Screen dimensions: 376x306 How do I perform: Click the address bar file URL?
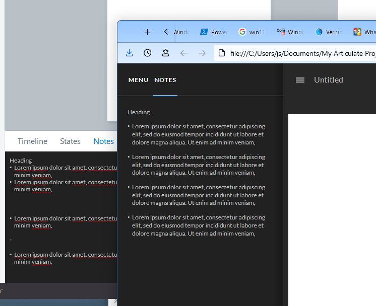pyautogui.click(x=303, y=53)
